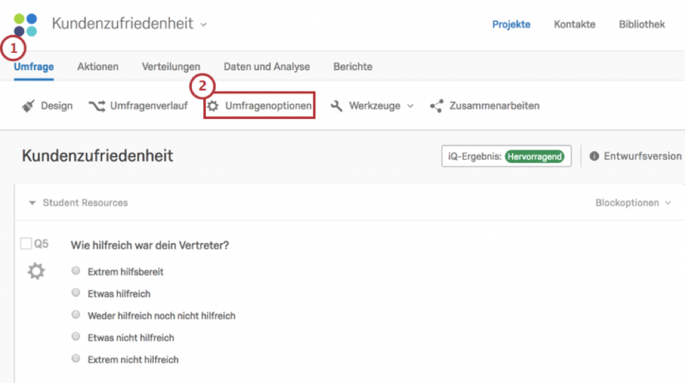Click the Zusammenarbeiten share icon

coord(436,106)
